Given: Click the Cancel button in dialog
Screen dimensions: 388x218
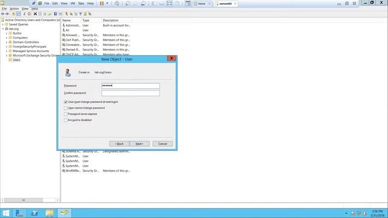Looking at the screenshot, I should pyautogui.click(x=162, y=144).
